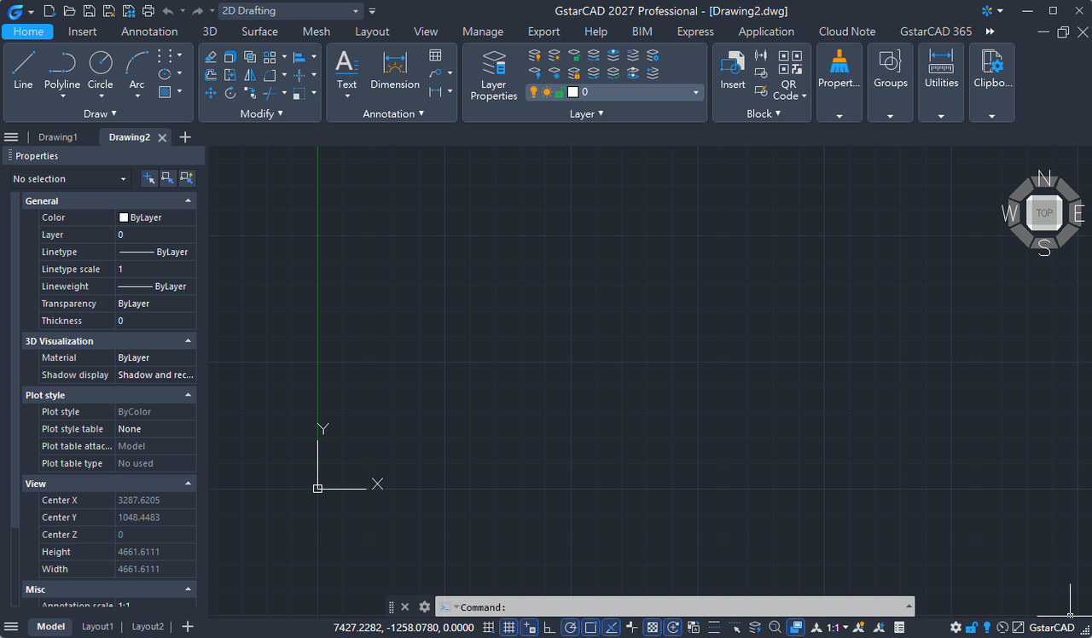Viewport: 1092px width, 638px height.
Task: Click the GstarCAD status bar button
Action: coord(1052,628)
